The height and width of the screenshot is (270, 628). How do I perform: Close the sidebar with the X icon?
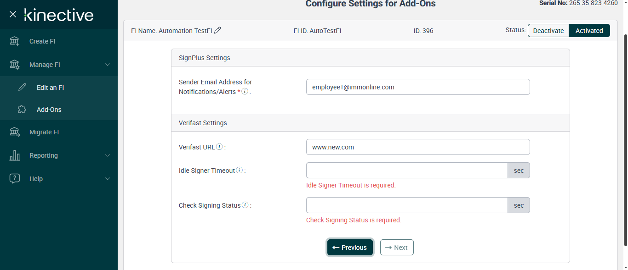13,15
